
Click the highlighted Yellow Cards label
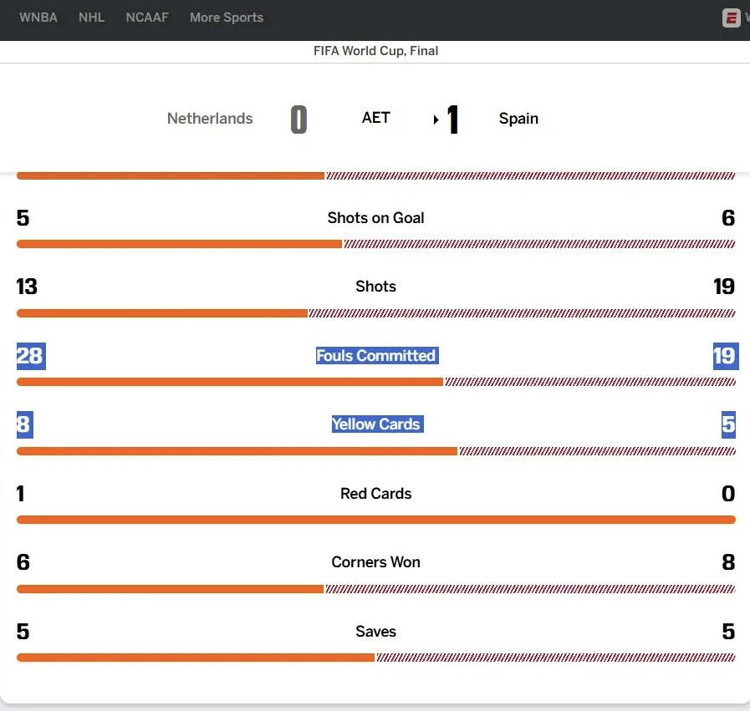(x=377, y=424)
